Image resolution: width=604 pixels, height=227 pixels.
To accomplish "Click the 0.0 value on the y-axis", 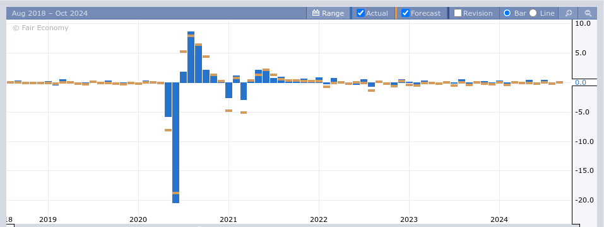I will (581, 82).
